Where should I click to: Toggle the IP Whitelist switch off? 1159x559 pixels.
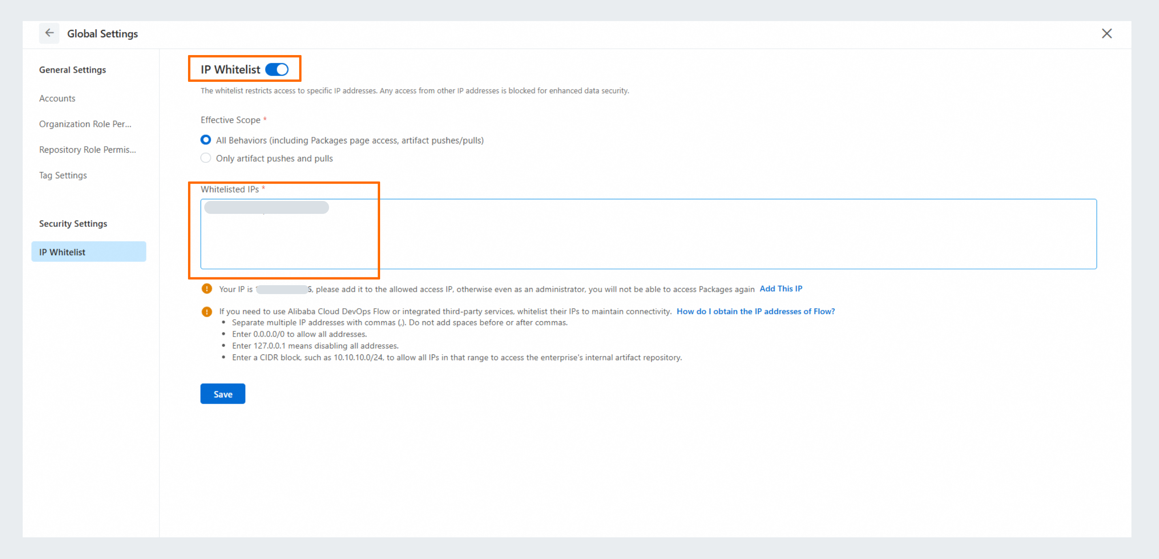(x=277, y=69)
